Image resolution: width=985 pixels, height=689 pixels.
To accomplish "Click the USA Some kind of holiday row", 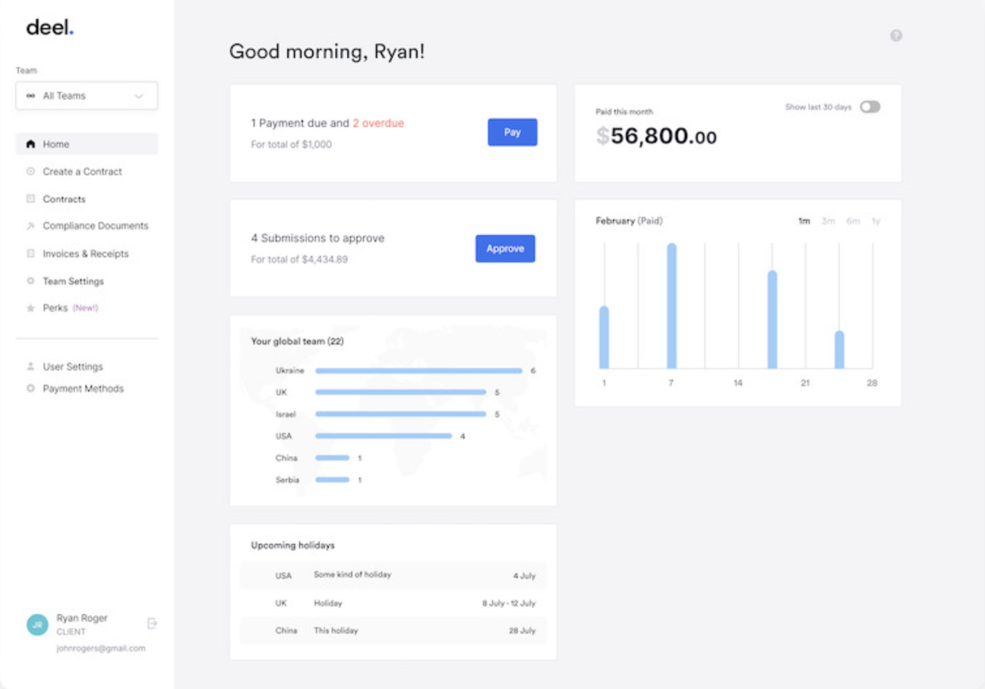I will (393, 576).
